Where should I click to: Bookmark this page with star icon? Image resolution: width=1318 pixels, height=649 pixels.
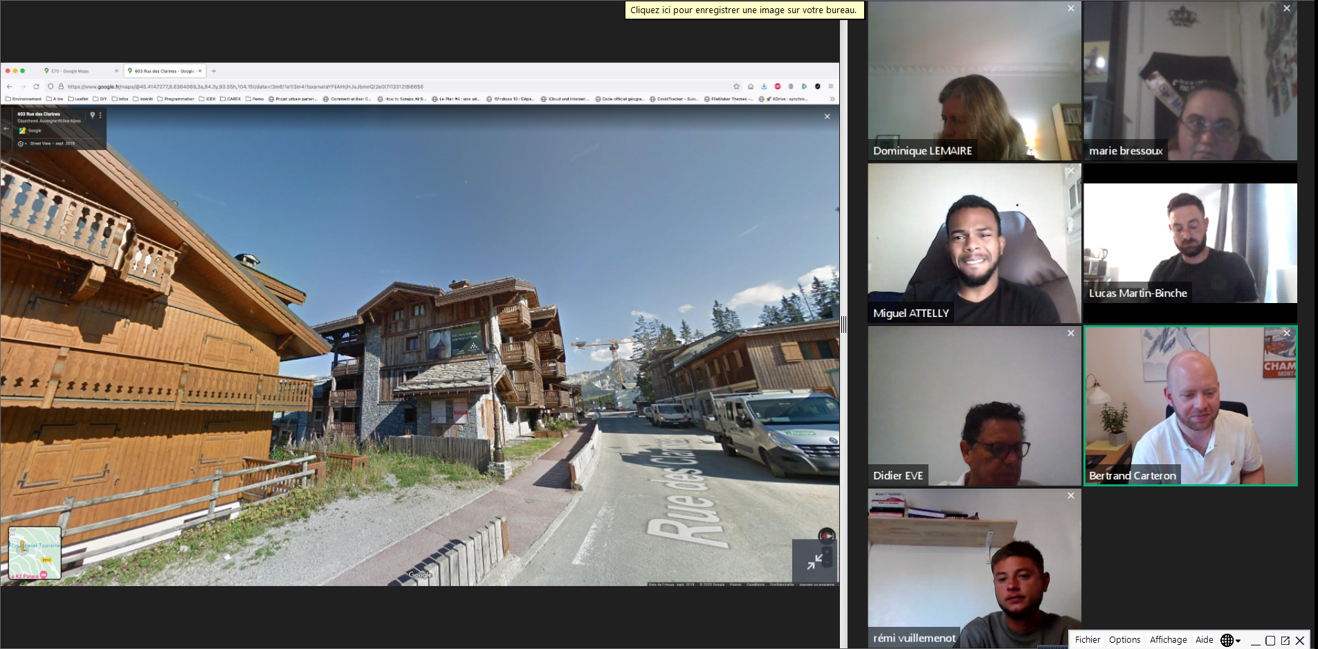(737, 86)
